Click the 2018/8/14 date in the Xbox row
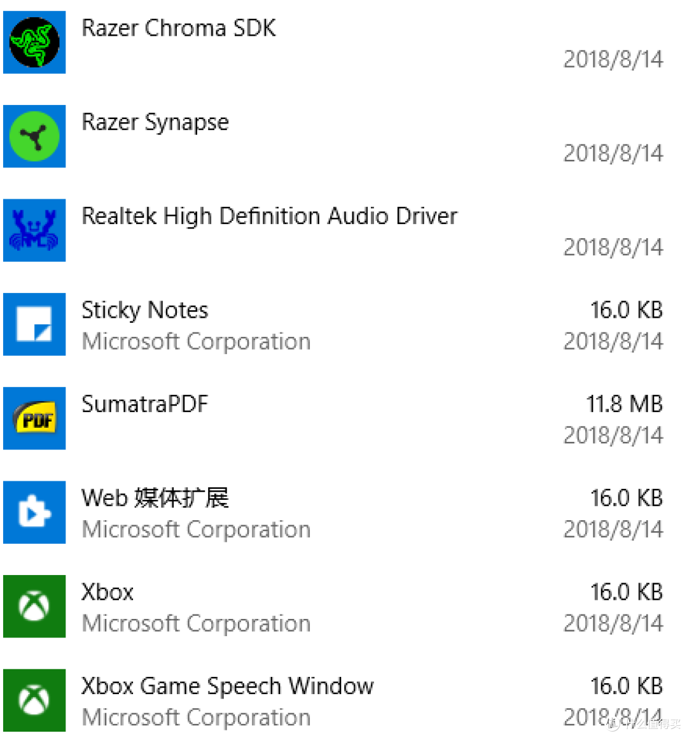The image size is (687, 738). 614,623
